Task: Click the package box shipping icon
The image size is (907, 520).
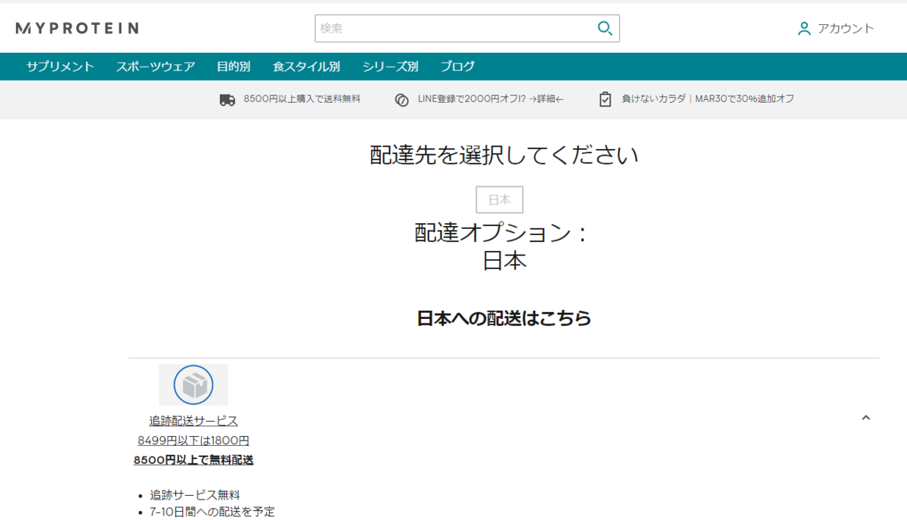Action: (x=193, y=384)
